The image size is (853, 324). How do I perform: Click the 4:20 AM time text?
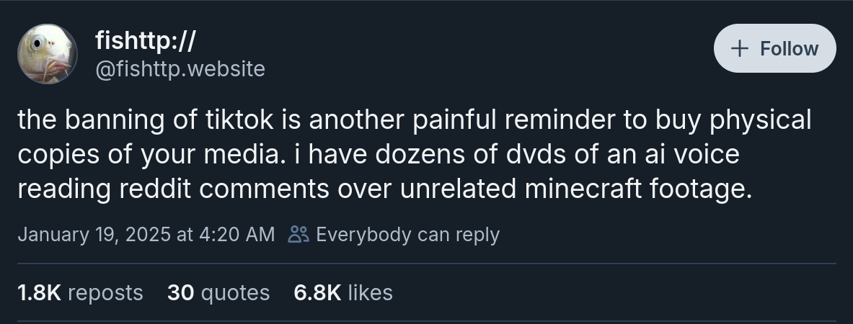pyautogui.click(x=237, y=234)
